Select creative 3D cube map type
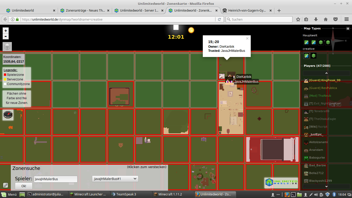 tap(313, 56)
